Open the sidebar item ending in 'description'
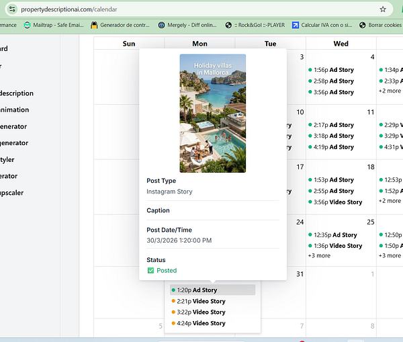The width and height of the screenshot is (403, 342). point(17,93)
